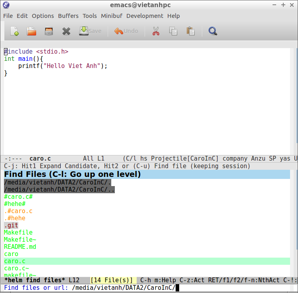Click the Open file folder icon
Image resolution: width=298 pixels, height=293 pixels.
point(31,31)
